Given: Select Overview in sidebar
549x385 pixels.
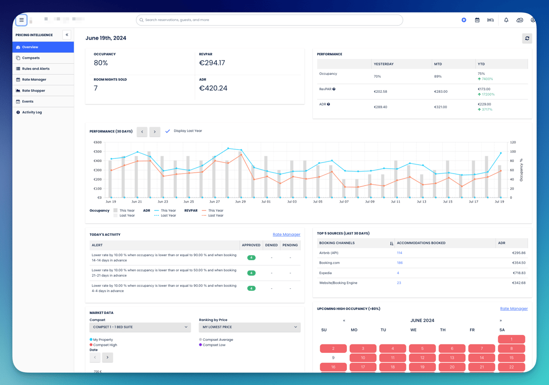Looking at the screenshot, I should click(x=43, y=47).
